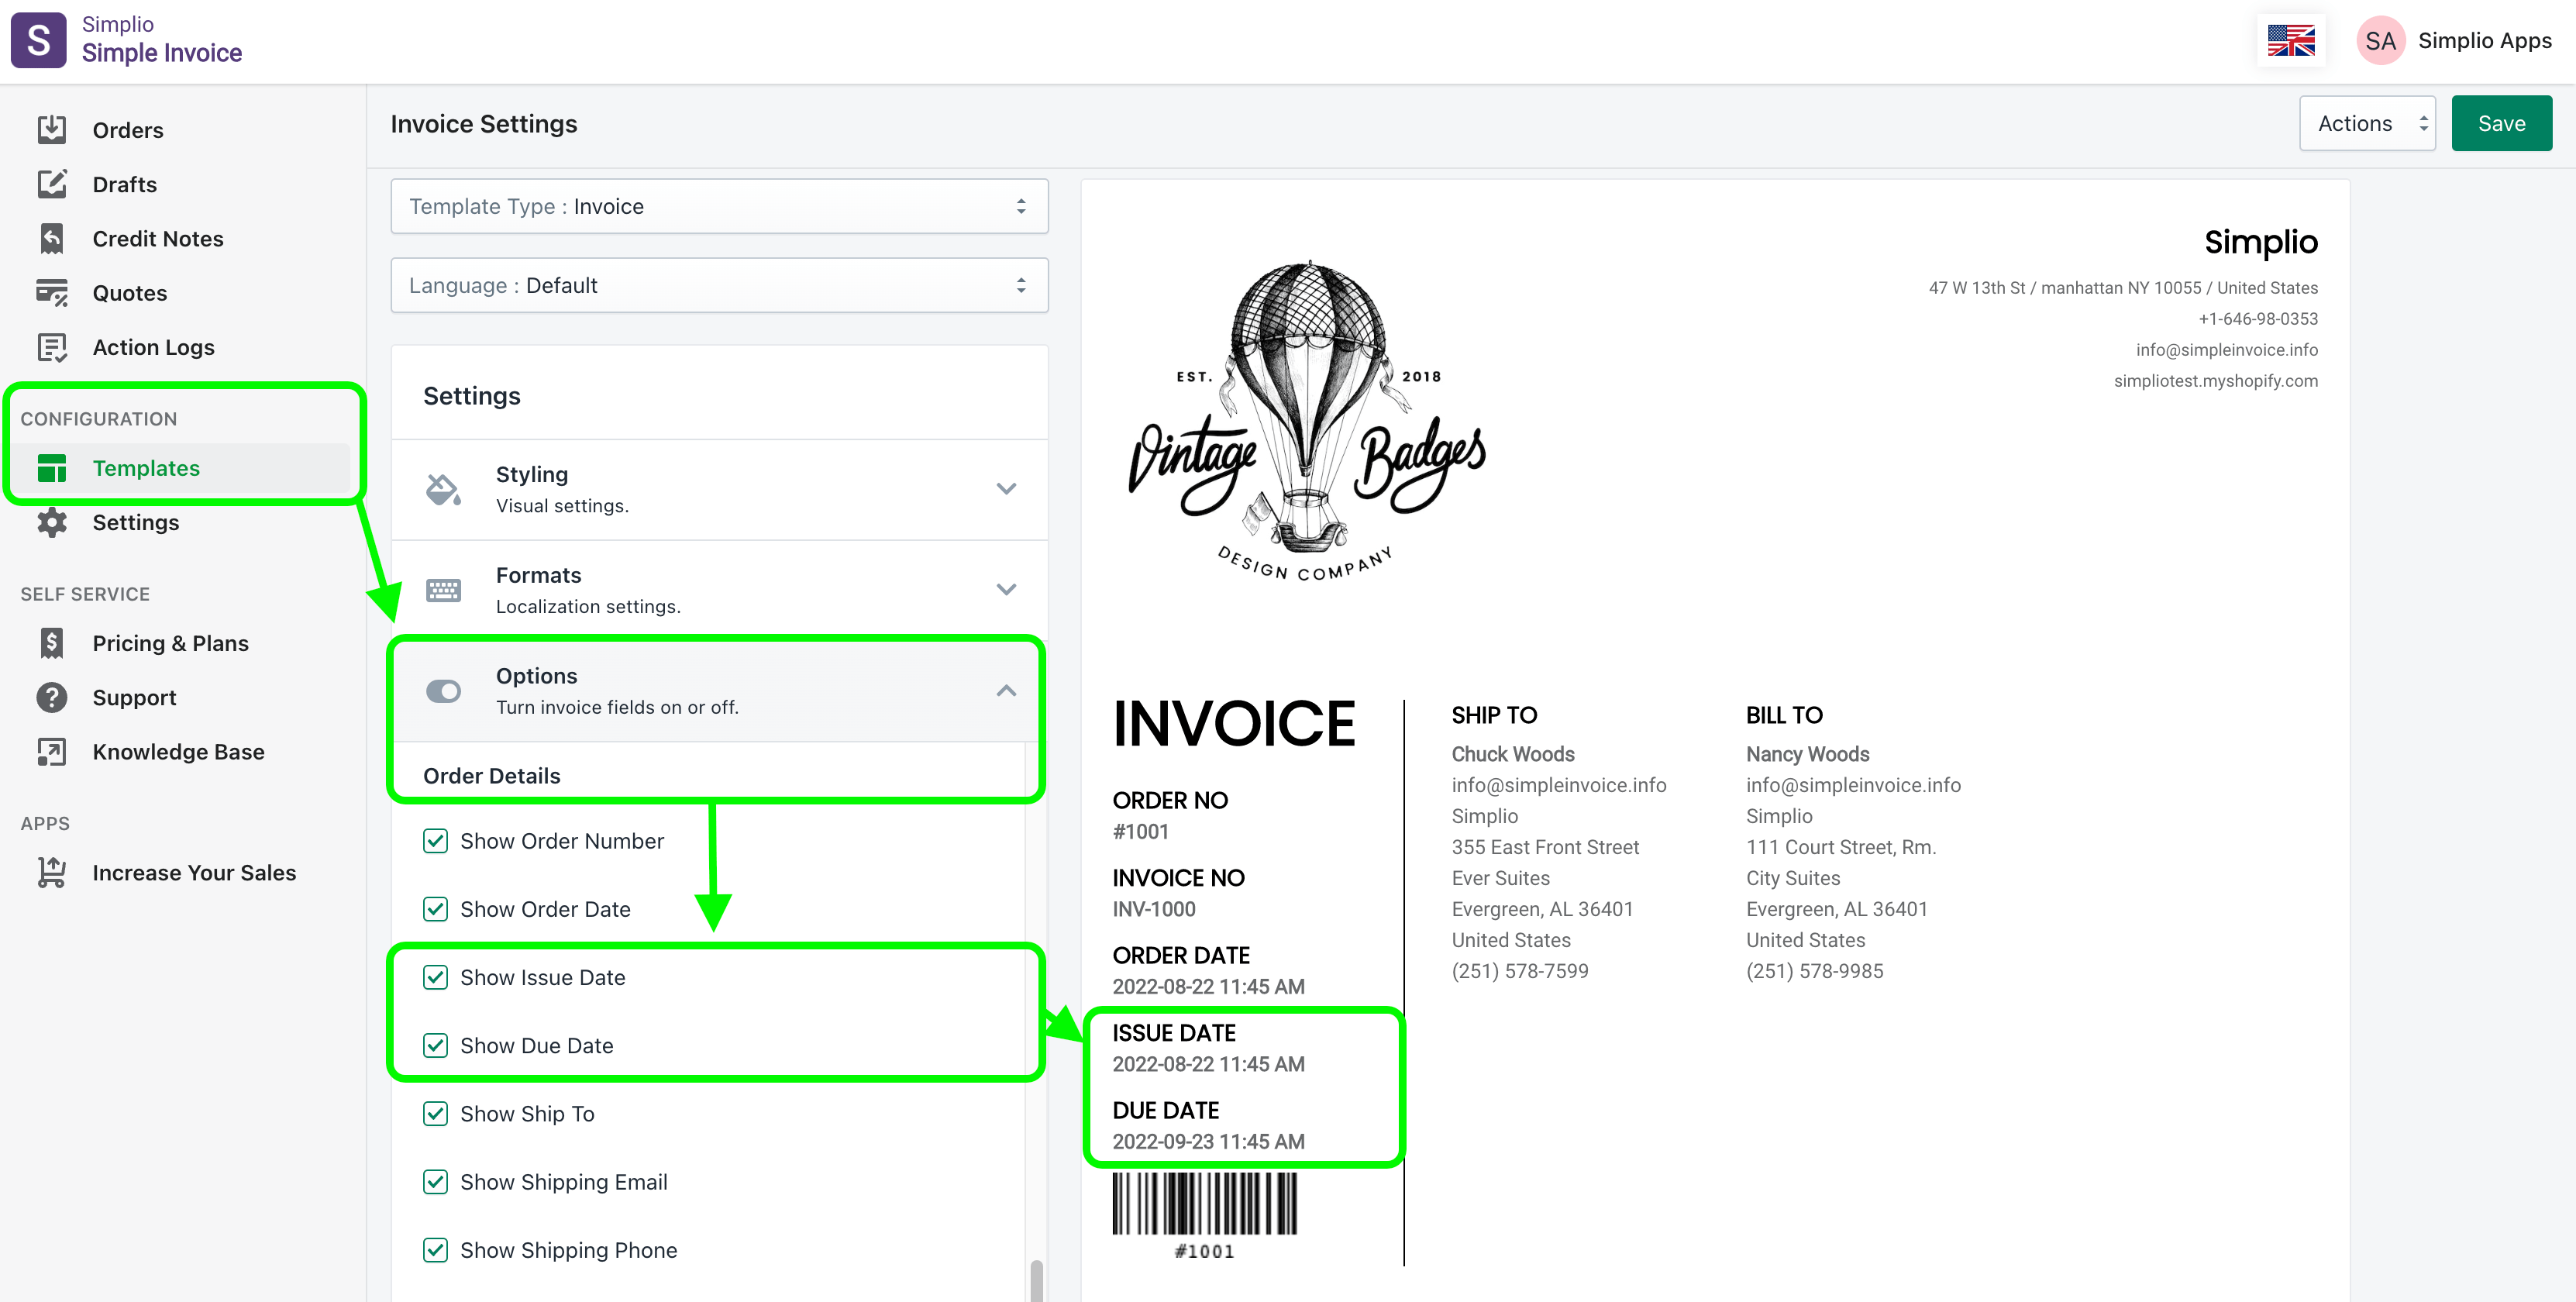The image size is (2576, 1302).
Task: Click the Pricing & Plans dollar icon
Action: (52, 643)
